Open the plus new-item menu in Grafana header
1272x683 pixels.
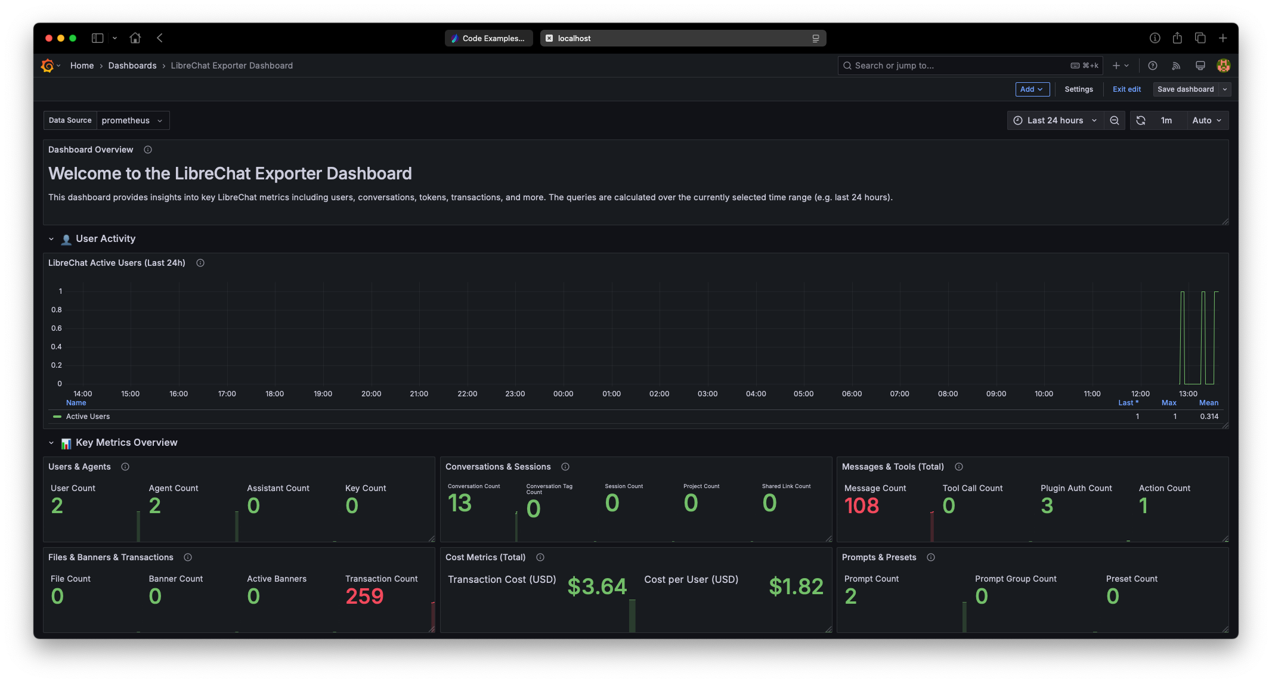point(1121,66)
